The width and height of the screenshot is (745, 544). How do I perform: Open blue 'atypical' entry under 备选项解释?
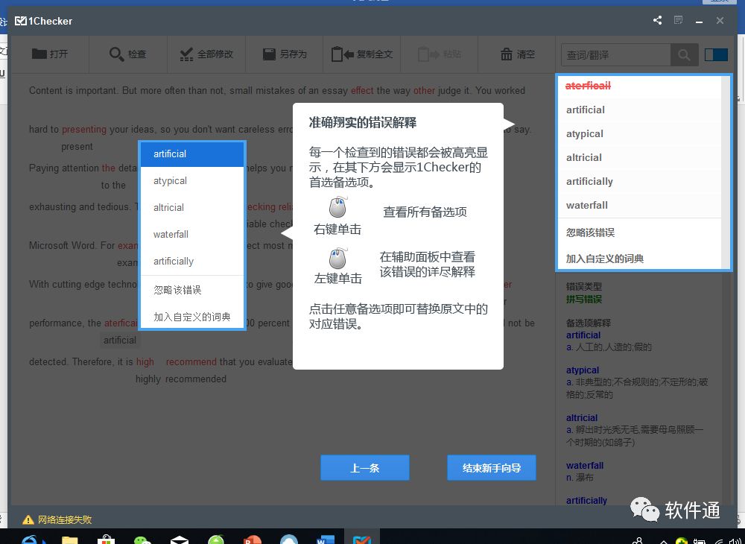(583, 370)
